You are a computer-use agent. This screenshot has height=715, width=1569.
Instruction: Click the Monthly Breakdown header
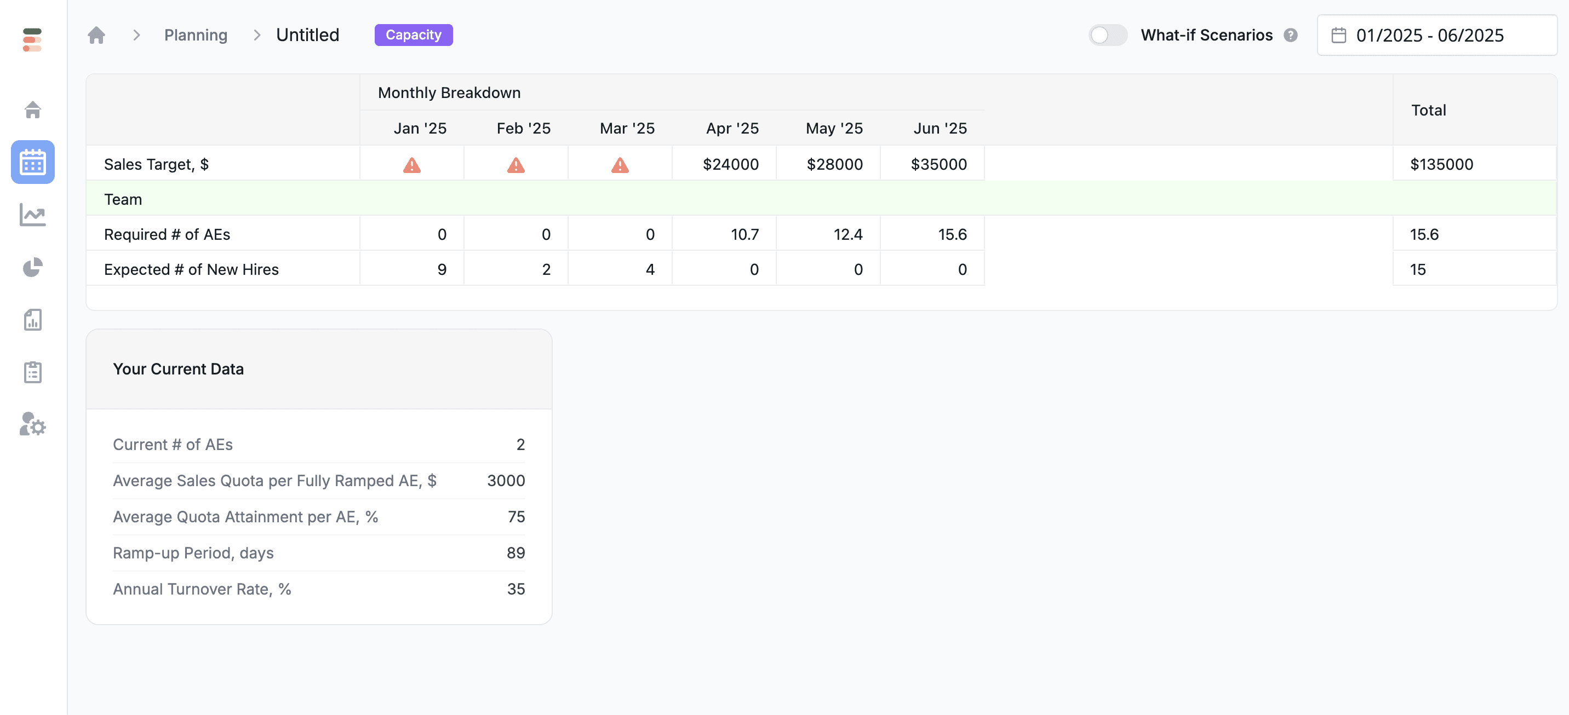pyautogui.click(x=449, y=93)
